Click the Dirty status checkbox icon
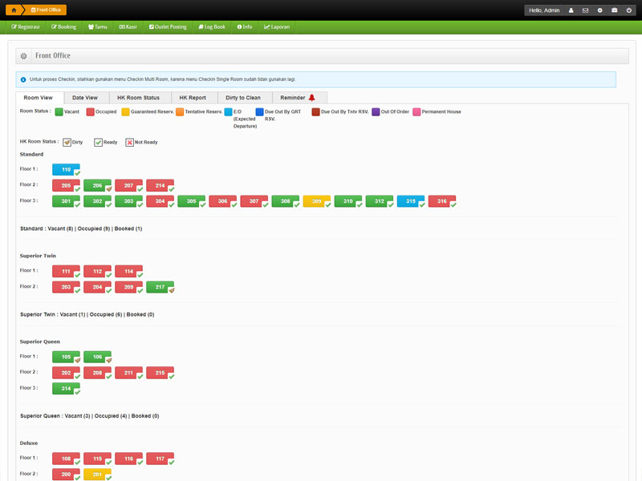 [x=67, y=142]
